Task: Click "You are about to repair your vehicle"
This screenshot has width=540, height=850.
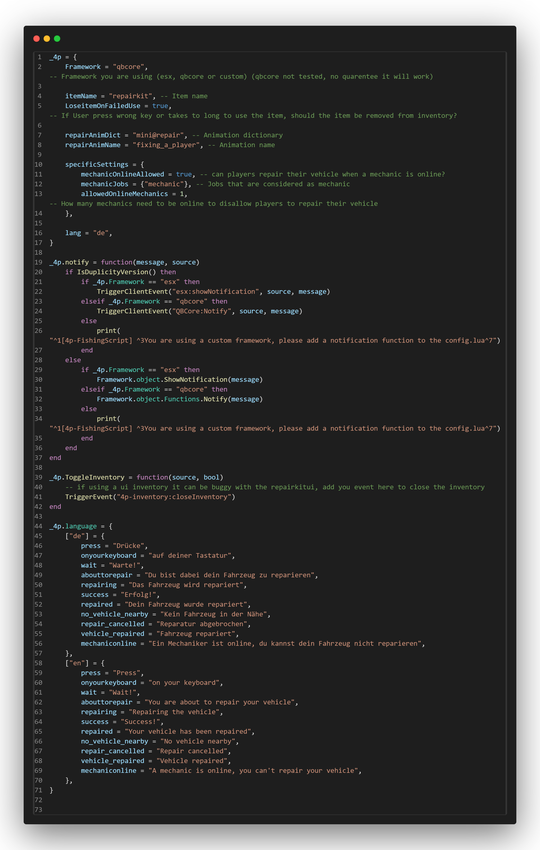Action: point(219,702)
